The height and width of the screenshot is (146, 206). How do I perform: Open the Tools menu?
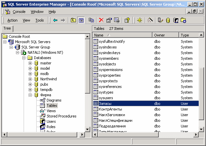coord(40,20)
